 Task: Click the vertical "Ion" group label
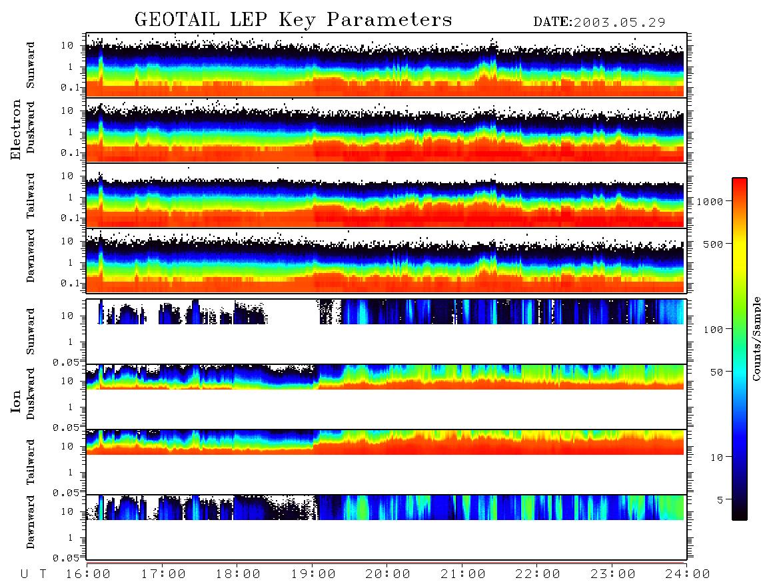[x=15, y=402]
